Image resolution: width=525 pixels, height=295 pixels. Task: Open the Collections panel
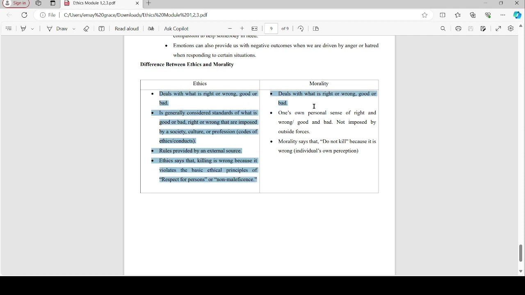(473, 15)
